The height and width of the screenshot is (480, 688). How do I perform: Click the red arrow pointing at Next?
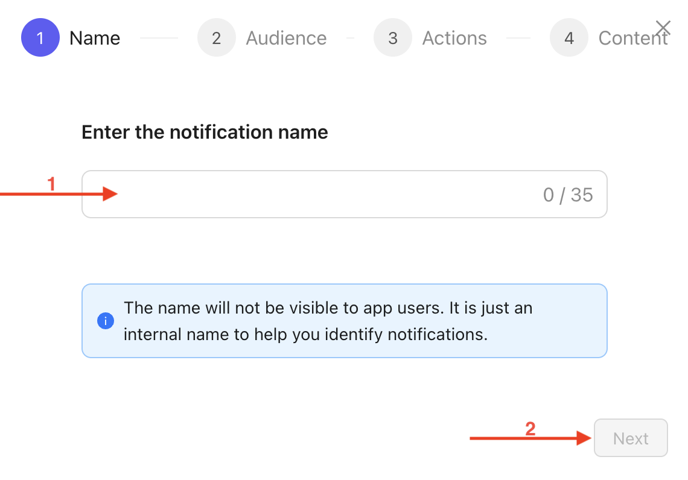coord(530,438)
